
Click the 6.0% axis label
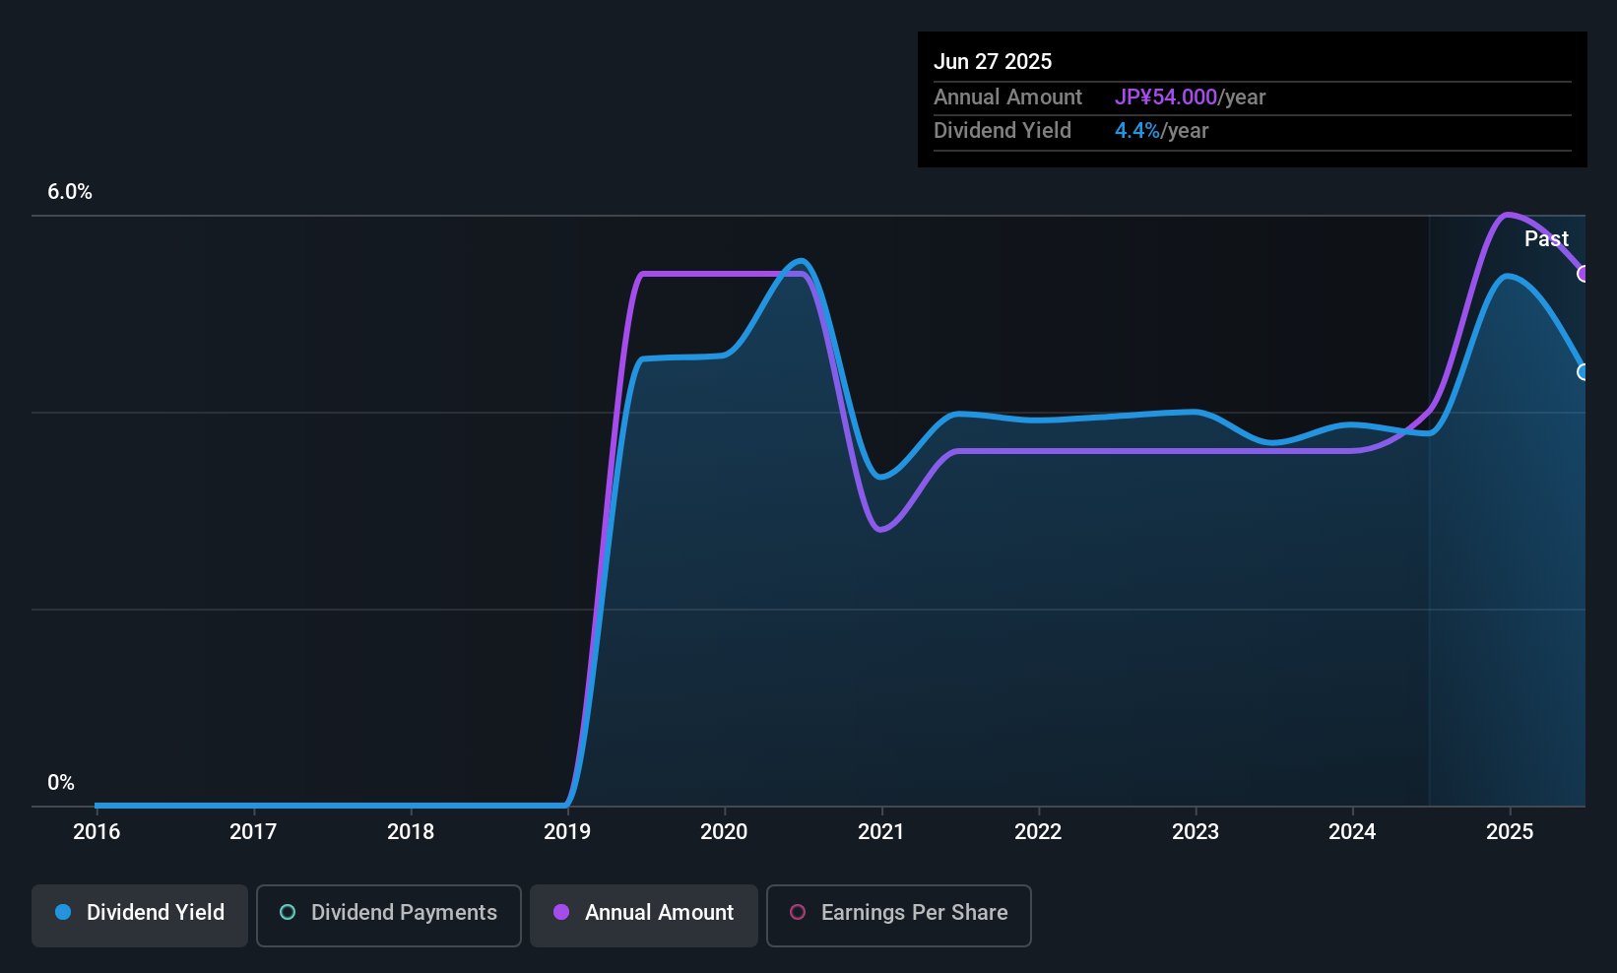click(x=69, y=192)
